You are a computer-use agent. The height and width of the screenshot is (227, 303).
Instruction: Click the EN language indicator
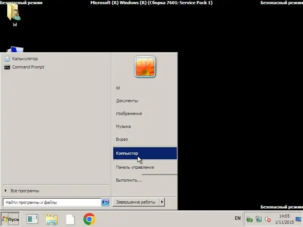tap(238, 218)
